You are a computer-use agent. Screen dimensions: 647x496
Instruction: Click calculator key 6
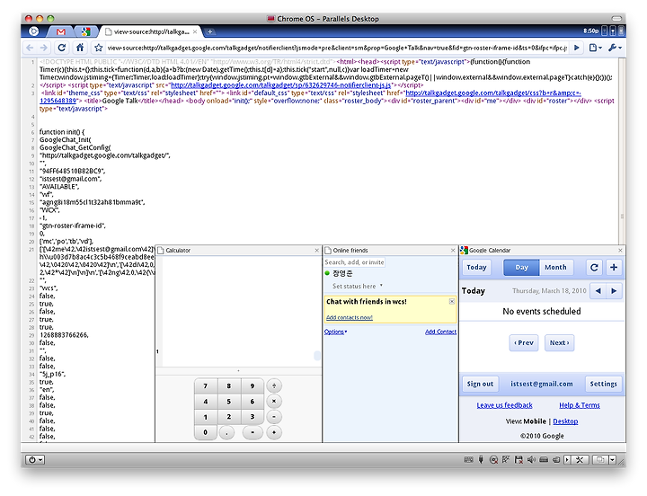tap(253, 402)
